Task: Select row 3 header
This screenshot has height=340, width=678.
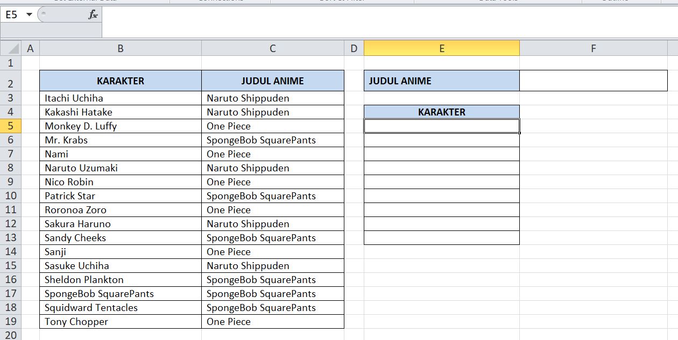Action: (11, 98)
